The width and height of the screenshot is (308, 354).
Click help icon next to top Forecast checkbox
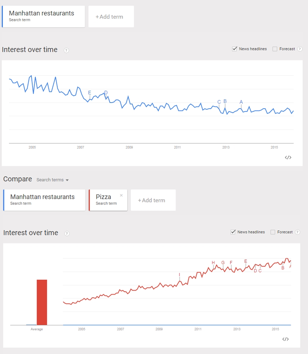click(x=300, y=49)
